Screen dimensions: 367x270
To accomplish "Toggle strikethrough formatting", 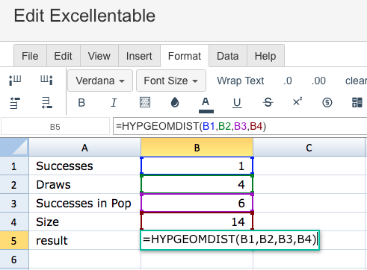I will pos(268,102).
